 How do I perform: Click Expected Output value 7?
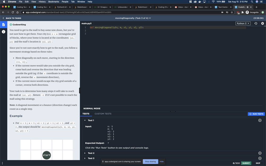[108, 143]
